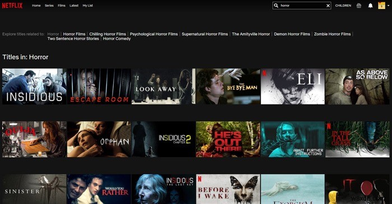Screen dimensions: 392x204
Task: Open the Insidious Chapter 2 thumbnail
Action: (x=164, y=139)
